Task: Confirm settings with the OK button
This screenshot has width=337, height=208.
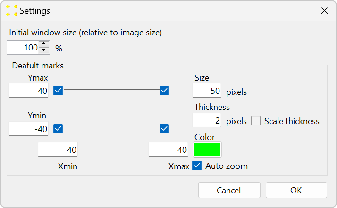Action: pos(296,191)
